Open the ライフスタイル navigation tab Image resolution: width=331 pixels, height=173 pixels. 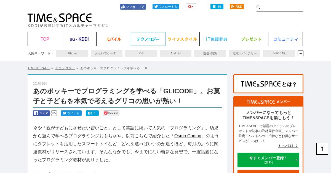[182, 39]
